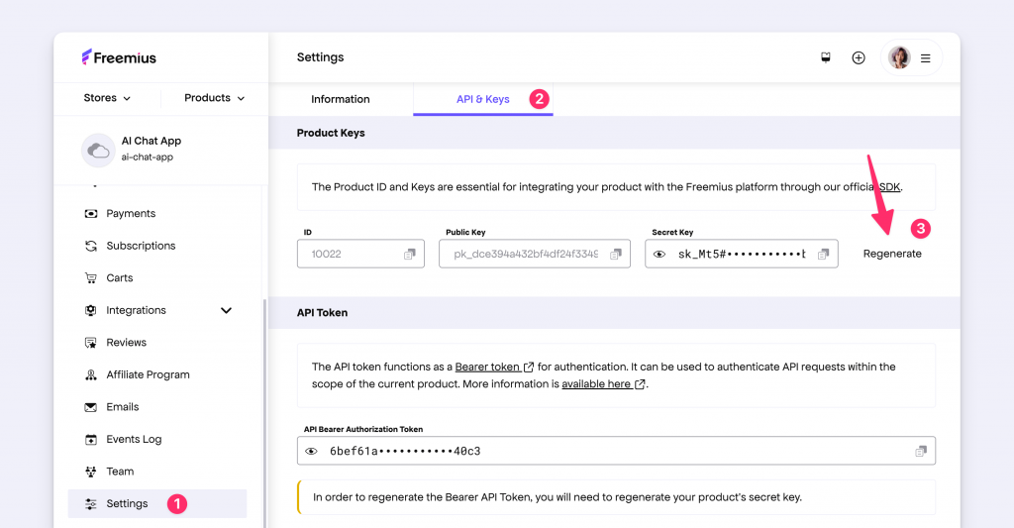Click the Settings page title
Image resolution: width=1014 pixels, height=528 pixels.
pos(320,56)
